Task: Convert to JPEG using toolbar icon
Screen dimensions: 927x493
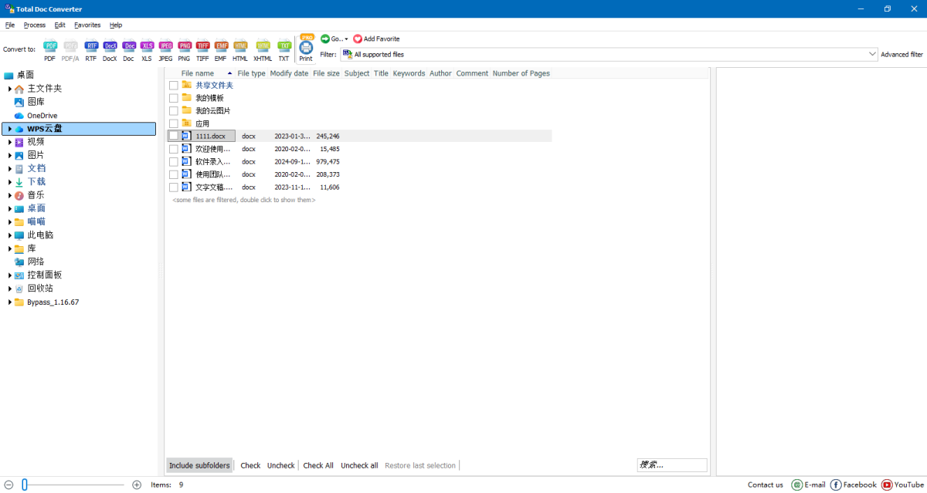Action: (165, 48)
